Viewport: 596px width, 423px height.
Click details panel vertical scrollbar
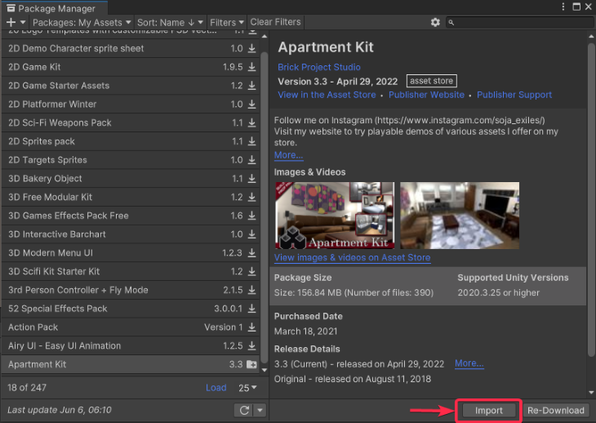pos(591,199)
